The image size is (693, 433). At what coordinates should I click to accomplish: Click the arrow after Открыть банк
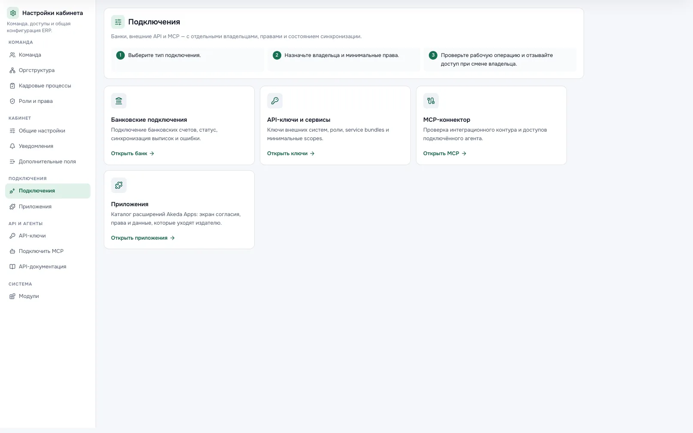[x=152, y=153]
